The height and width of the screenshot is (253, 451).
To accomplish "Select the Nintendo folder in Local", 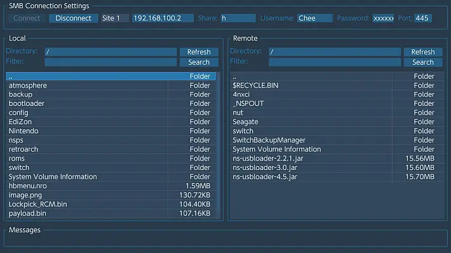I will click(111, 131).
